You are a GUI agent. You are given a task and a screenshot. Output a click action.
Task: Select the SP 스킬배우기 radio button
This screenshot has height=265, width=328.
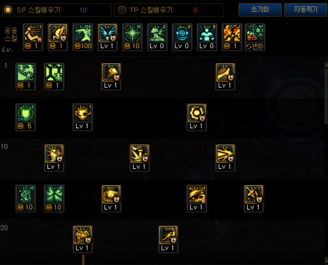click(8, 10)
